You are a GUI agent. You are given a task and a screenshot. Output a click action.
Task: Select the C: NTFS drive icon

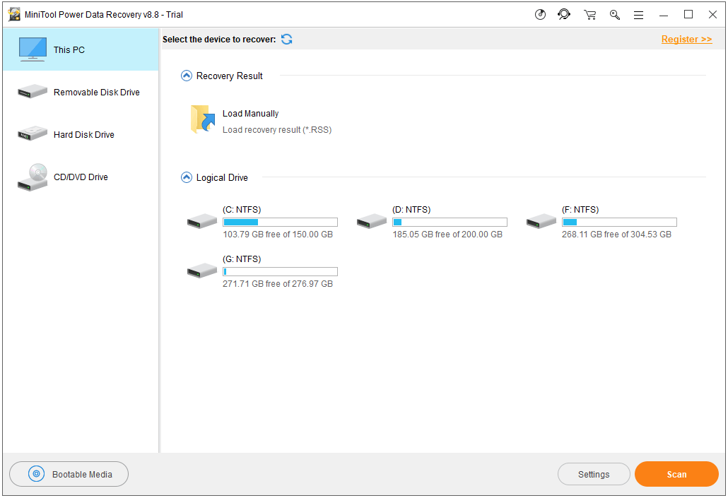pyautogui.click(x=202, y=222)
